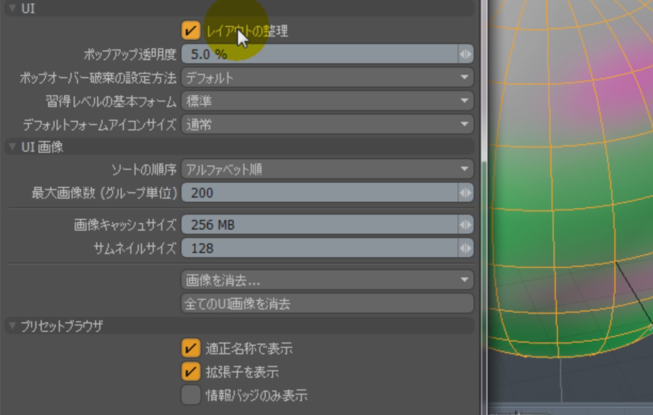Uncheck the 拡張子を表示 checkbox
653x415 pixels.
[190, 372]
